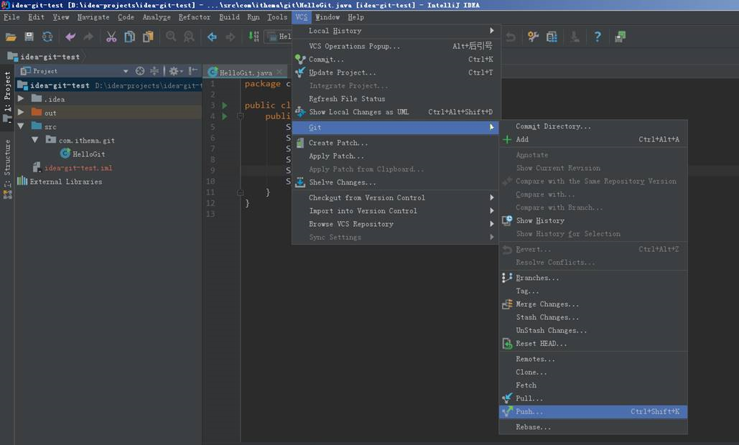Click the Back navigation arrow icon
Image resolution: width=739 pixels, height=445 pixels.
coord(212,37)
